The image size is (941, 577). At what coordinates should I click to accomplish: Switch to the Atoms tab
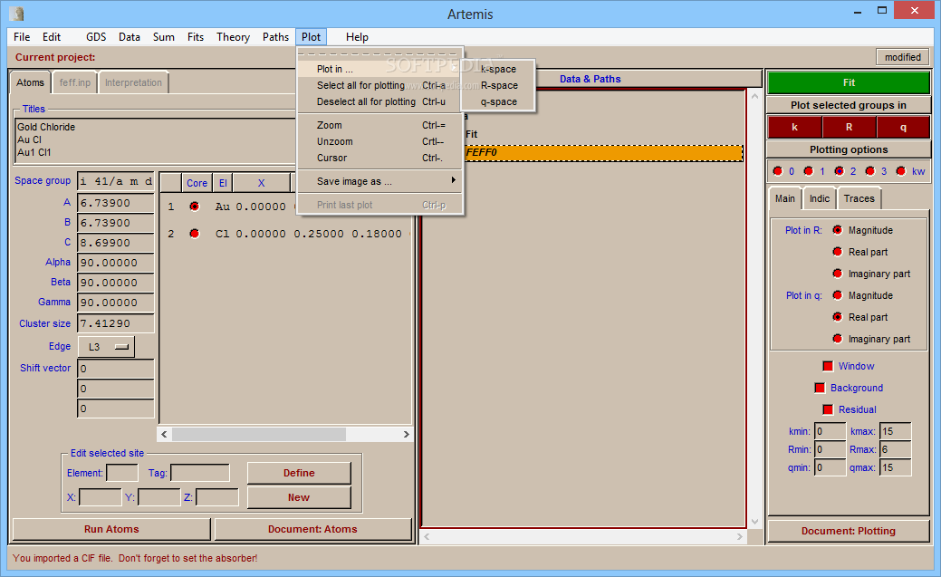[30, 82]
